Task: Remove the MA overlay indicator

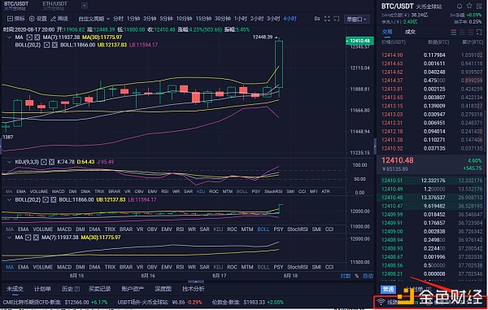Action: (37, 37)
